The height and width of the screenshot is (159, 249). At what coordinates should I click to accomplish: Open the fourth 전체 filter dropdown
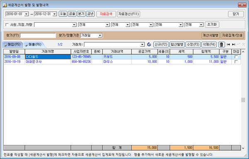pyautogui.click(x=181, y=25)
